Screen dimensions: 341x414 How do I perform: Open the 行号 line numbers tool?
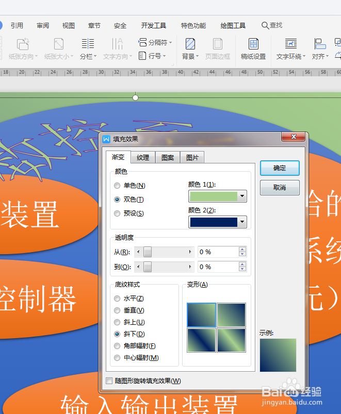[152, 56]
